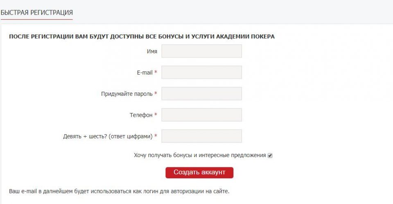Click the Ваш e-mail login note
This screenshot has width=393, height=204.
[119, 191]
